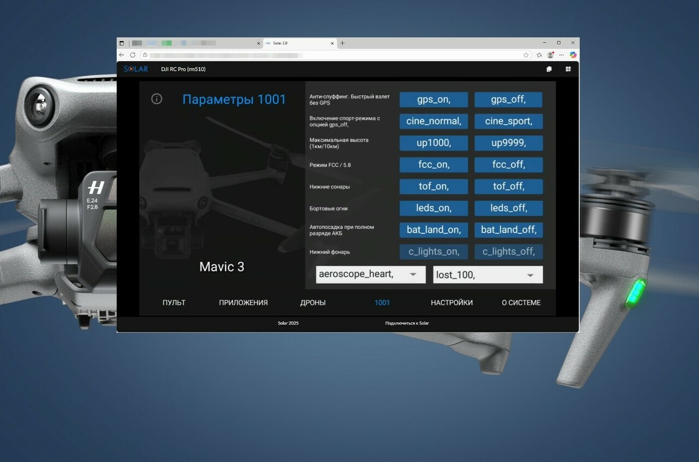Click the copy icon in Solar header
This screenshot has height=462, width=699.
(549, 69)
